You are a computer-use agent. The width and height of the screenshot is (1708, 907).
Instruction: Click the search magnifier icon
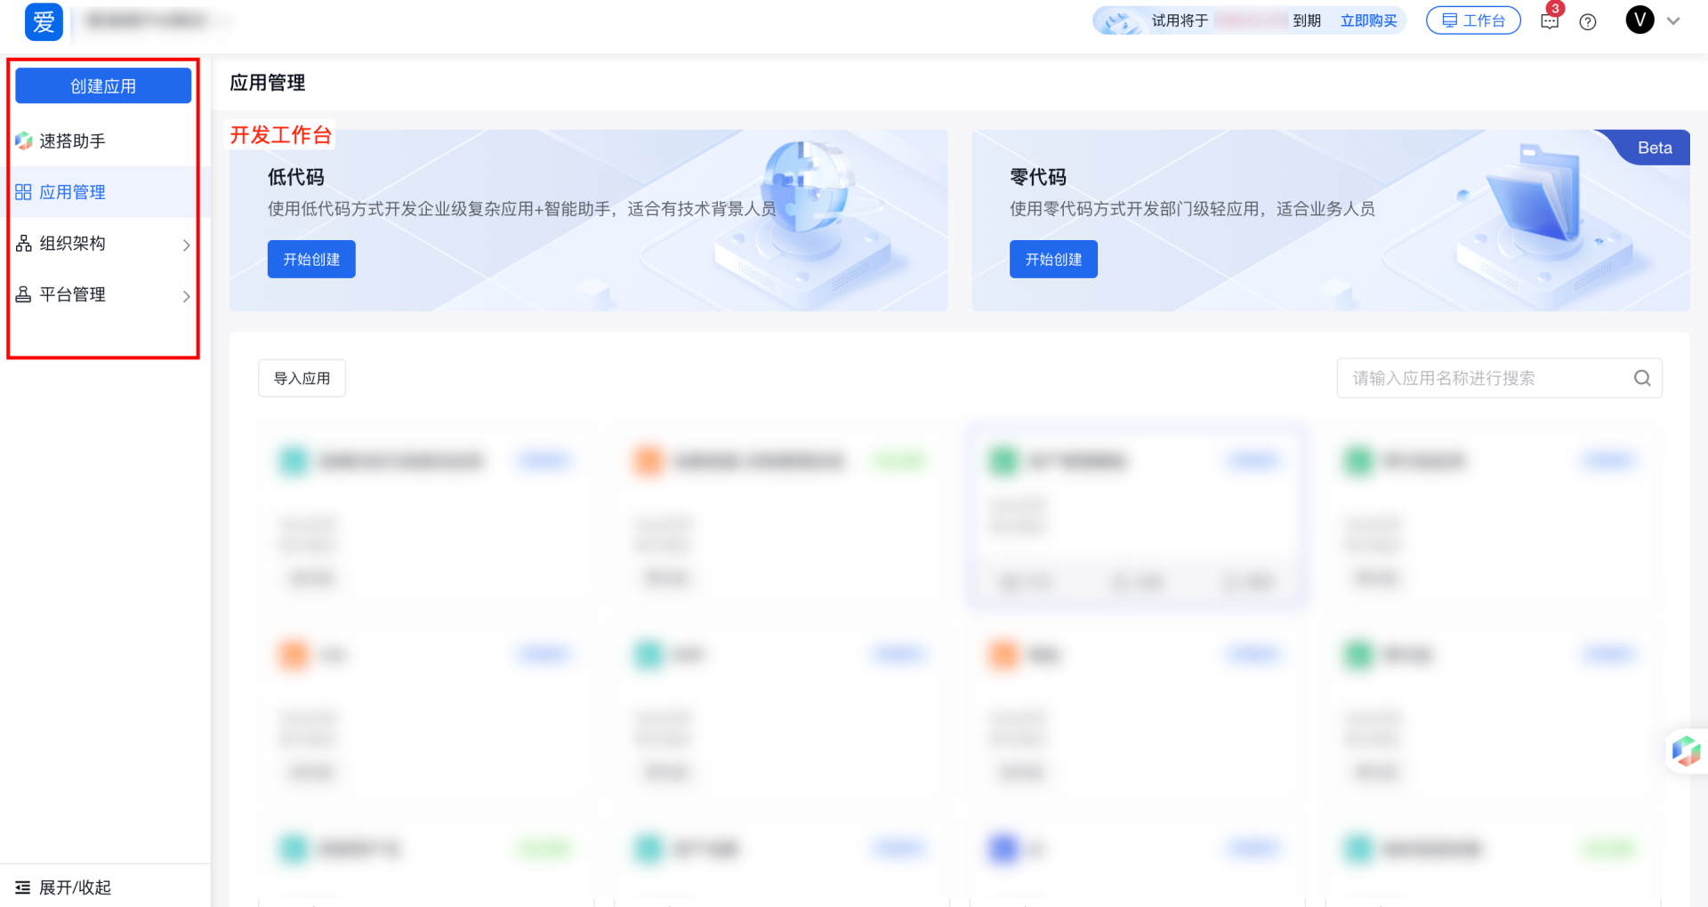click(x=1642, y=378)
